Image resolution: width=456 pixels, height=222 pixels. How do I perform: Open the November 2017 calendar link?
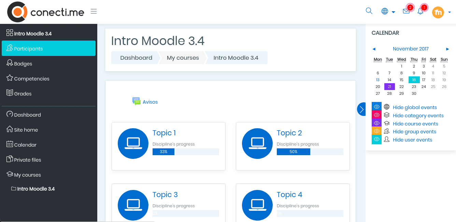pos(411,49)
